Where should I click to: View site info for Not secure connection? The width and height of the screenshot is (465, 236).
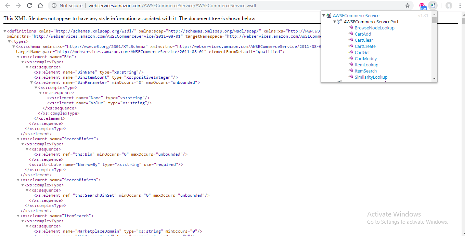click(x=54, y=5)
